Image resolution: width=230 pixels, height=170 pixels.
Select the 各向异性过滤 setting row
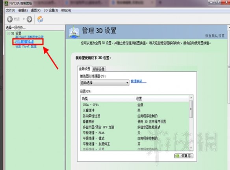[x=135, y=116]
